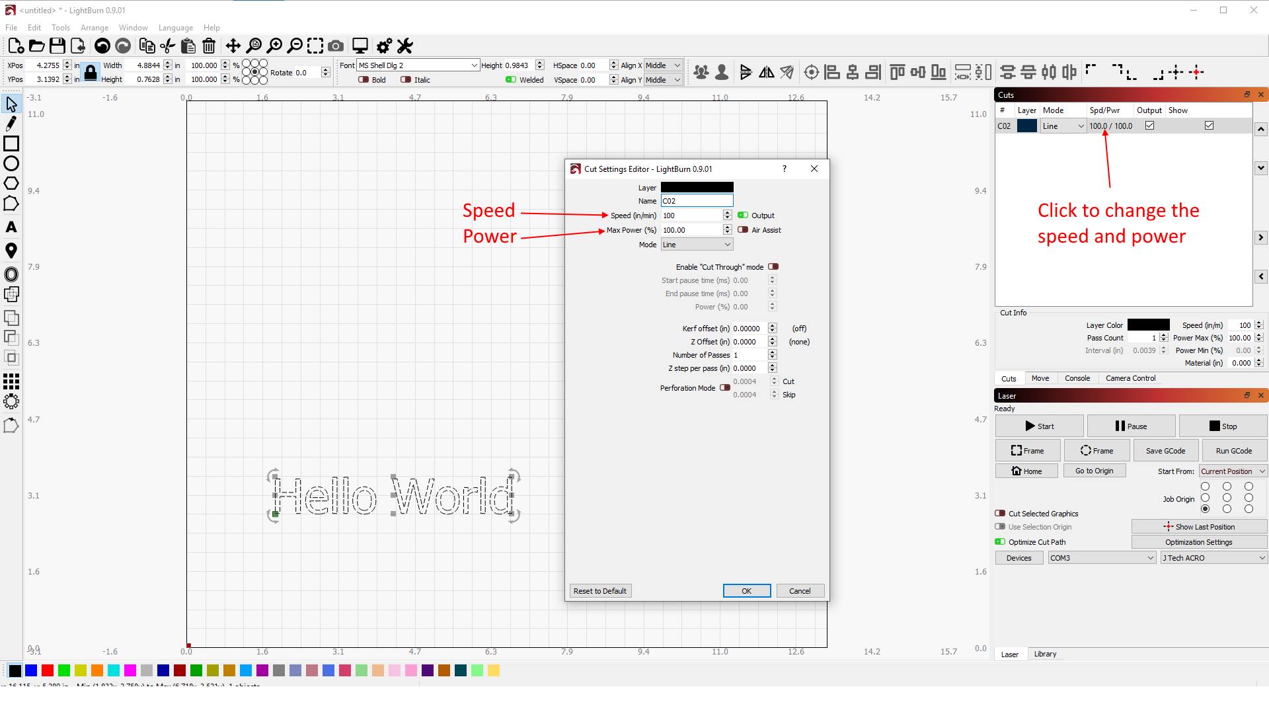Uncheck the Output checkbox for C02 layer
Image resolution: width=1269 pixels, height=714 pixels.
click(1149, 126)
